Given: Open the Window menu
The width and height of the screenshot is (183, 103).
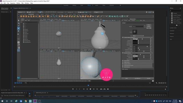Looking at the screenshot, I should coord(27,3).
